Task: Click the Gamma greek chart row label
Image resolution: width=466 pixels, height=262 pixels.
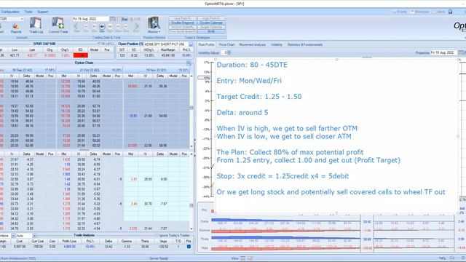Action: click(205, 230)
